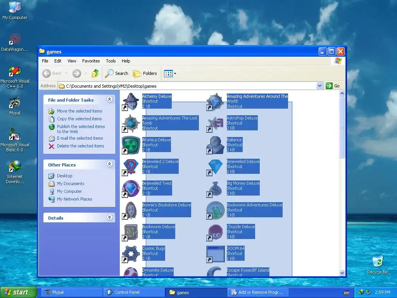Open the address bar dropdown
Viewport: 397px width, 298px height.
pyautogui.click(x=319, y=86)
